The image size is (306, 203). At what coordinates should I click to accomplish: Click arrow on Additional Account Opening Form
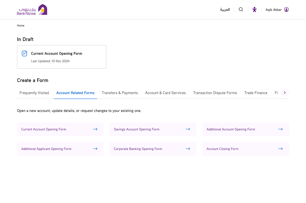[280, 129]
